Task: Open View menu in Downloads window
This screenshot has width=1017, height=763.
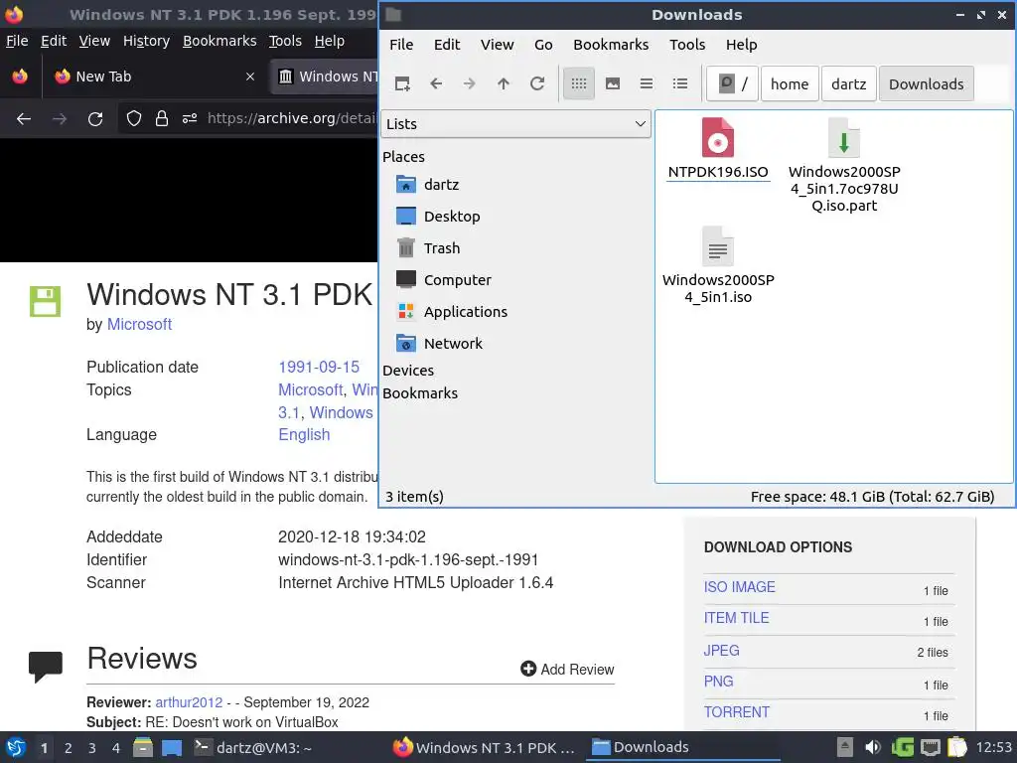Action: [497, 45]
